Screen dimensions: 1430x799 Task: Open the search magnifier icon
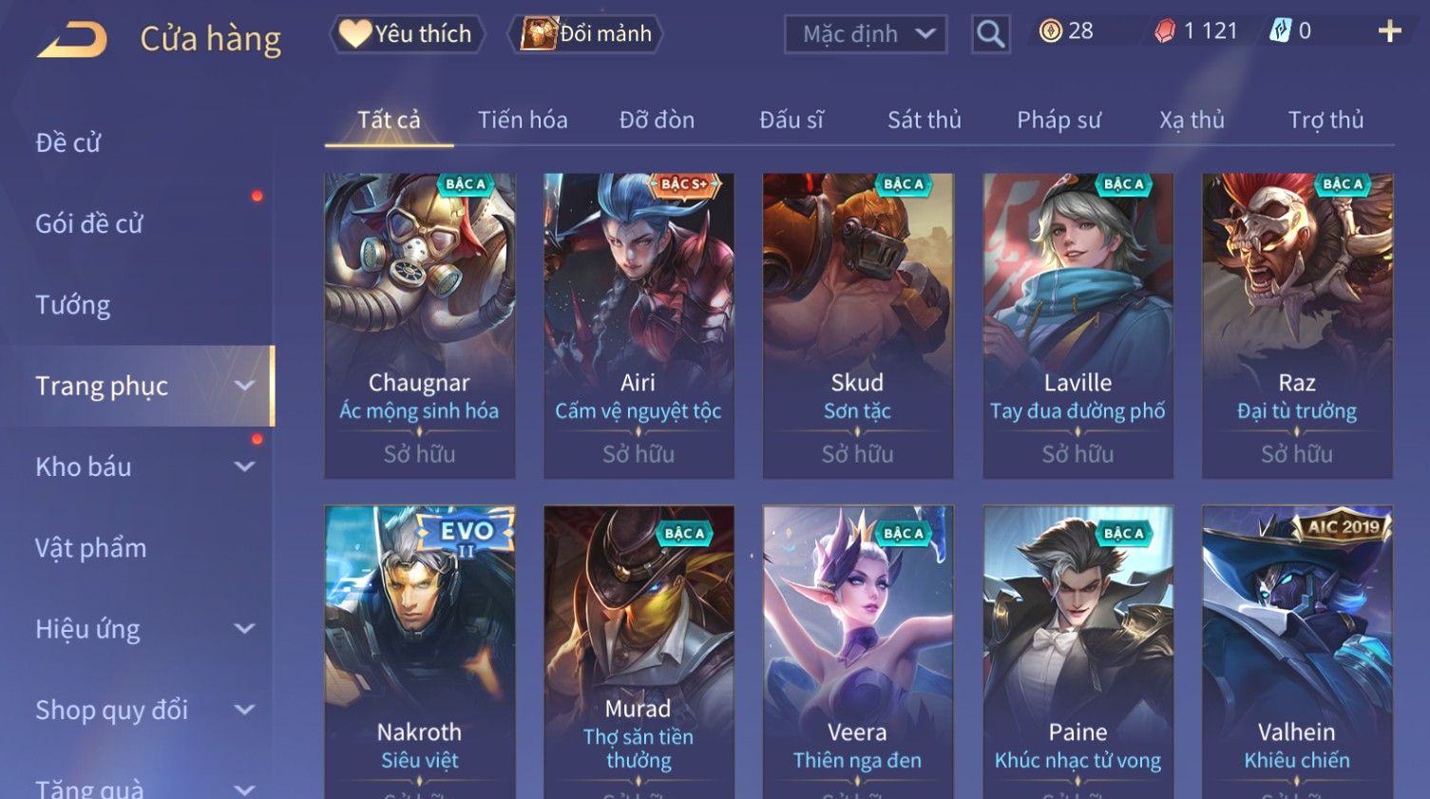click(x=990, y=34)
